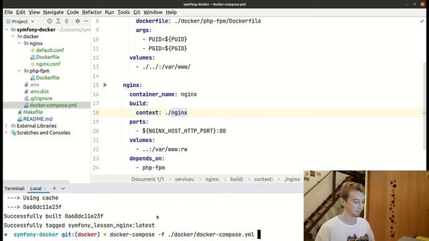The width and height of the screenshot is (429, 241).
Task: Click the terminal command prompt line
Action: [x=132, y=234]
